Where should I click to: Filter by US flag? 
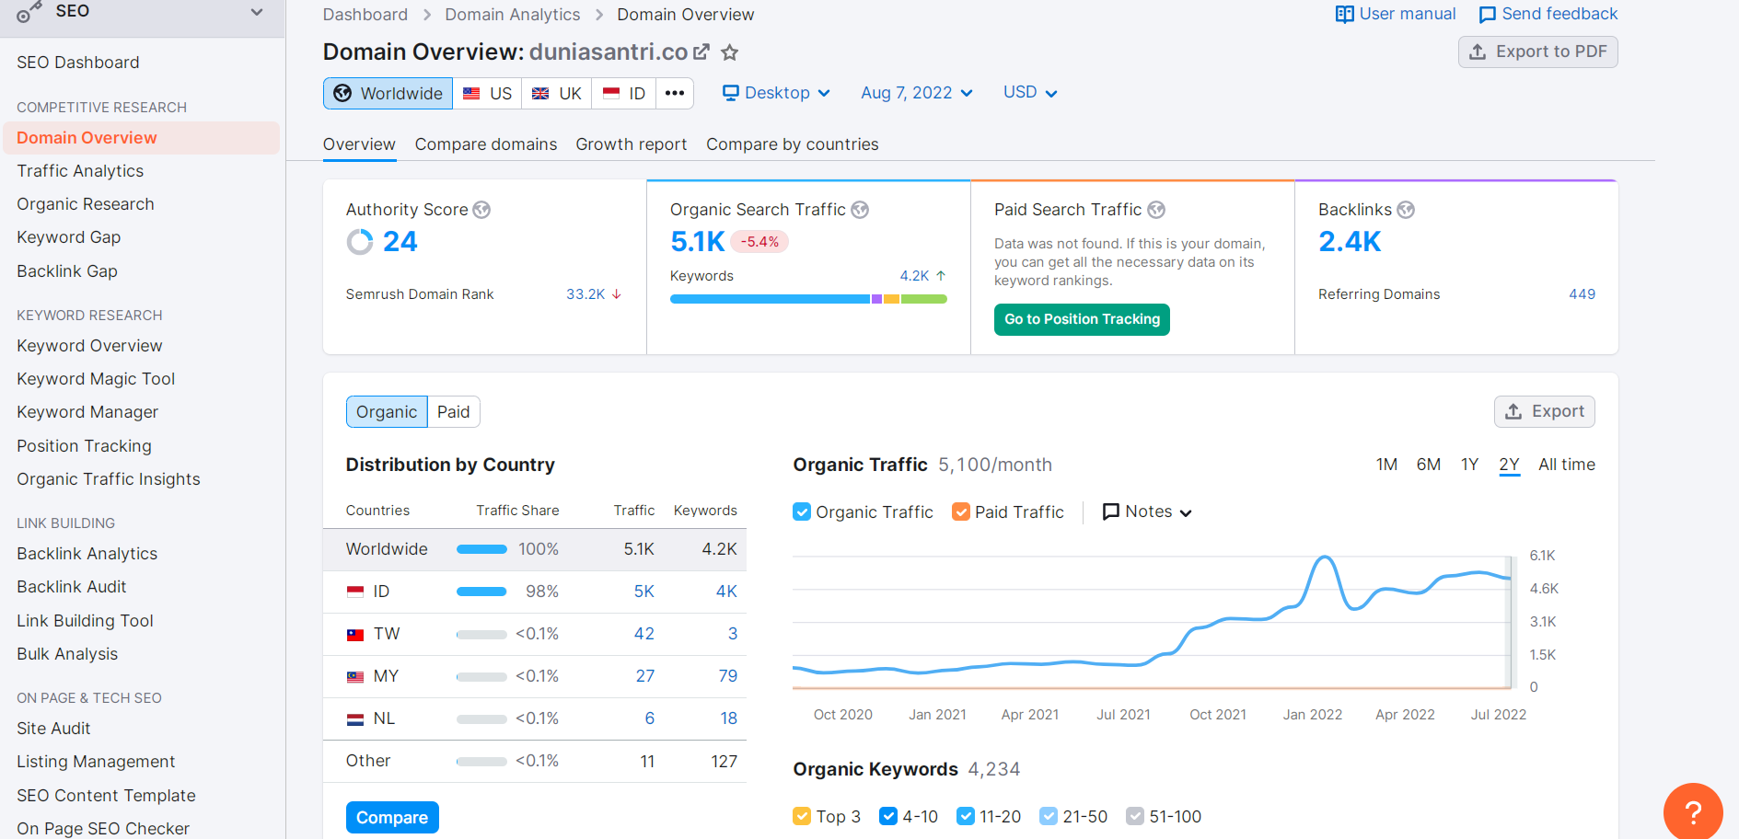487,93
